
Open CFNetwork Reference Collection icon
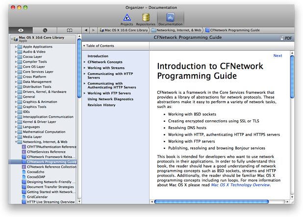coord(24,167)
